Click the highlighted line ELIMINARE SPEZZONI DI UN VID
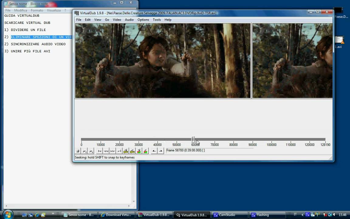 click(42, 37)
